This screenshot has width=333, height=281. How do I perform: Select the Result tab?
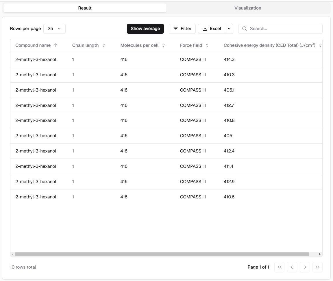85,8
